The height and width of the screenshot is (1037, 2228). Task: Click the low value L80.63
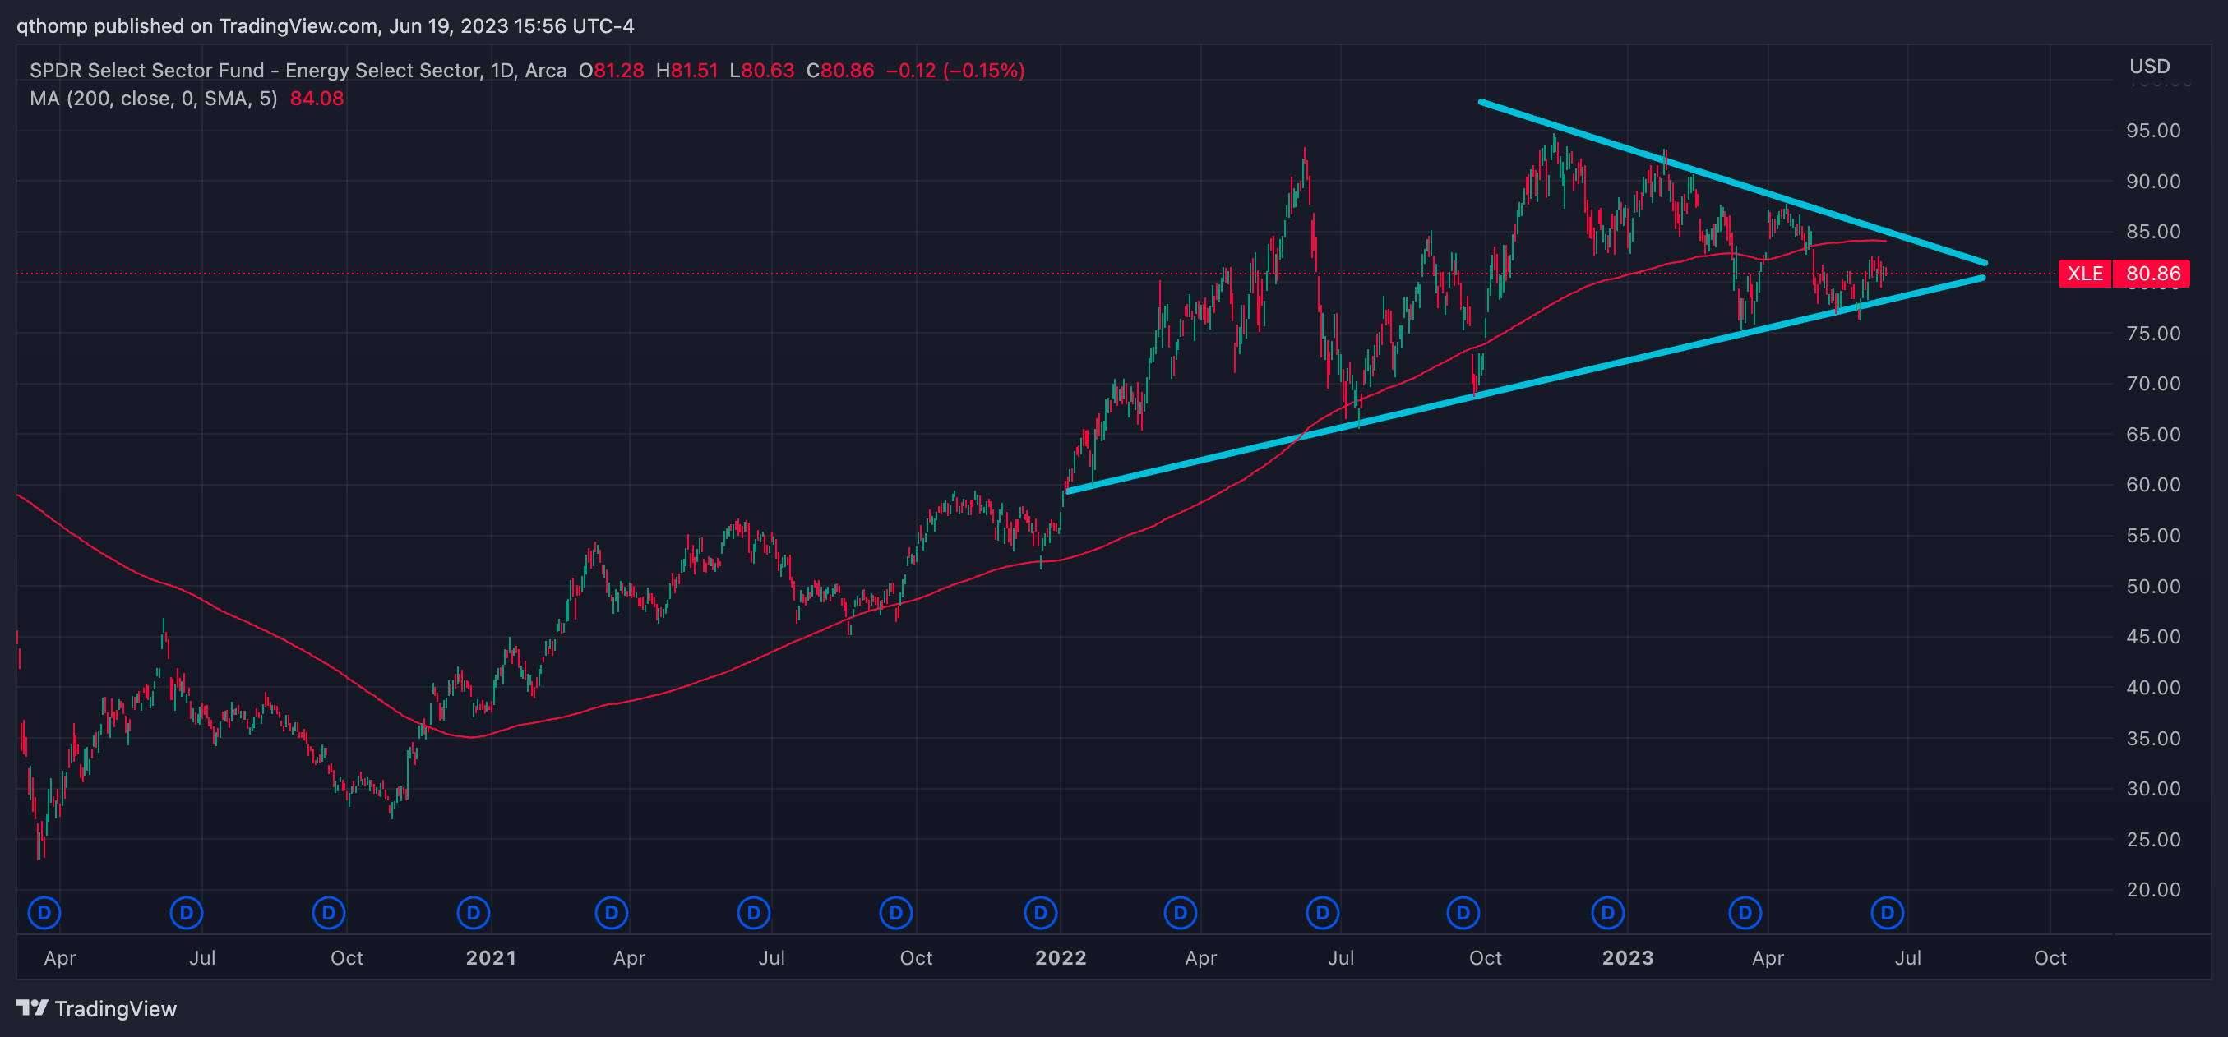tap(762, 71)
